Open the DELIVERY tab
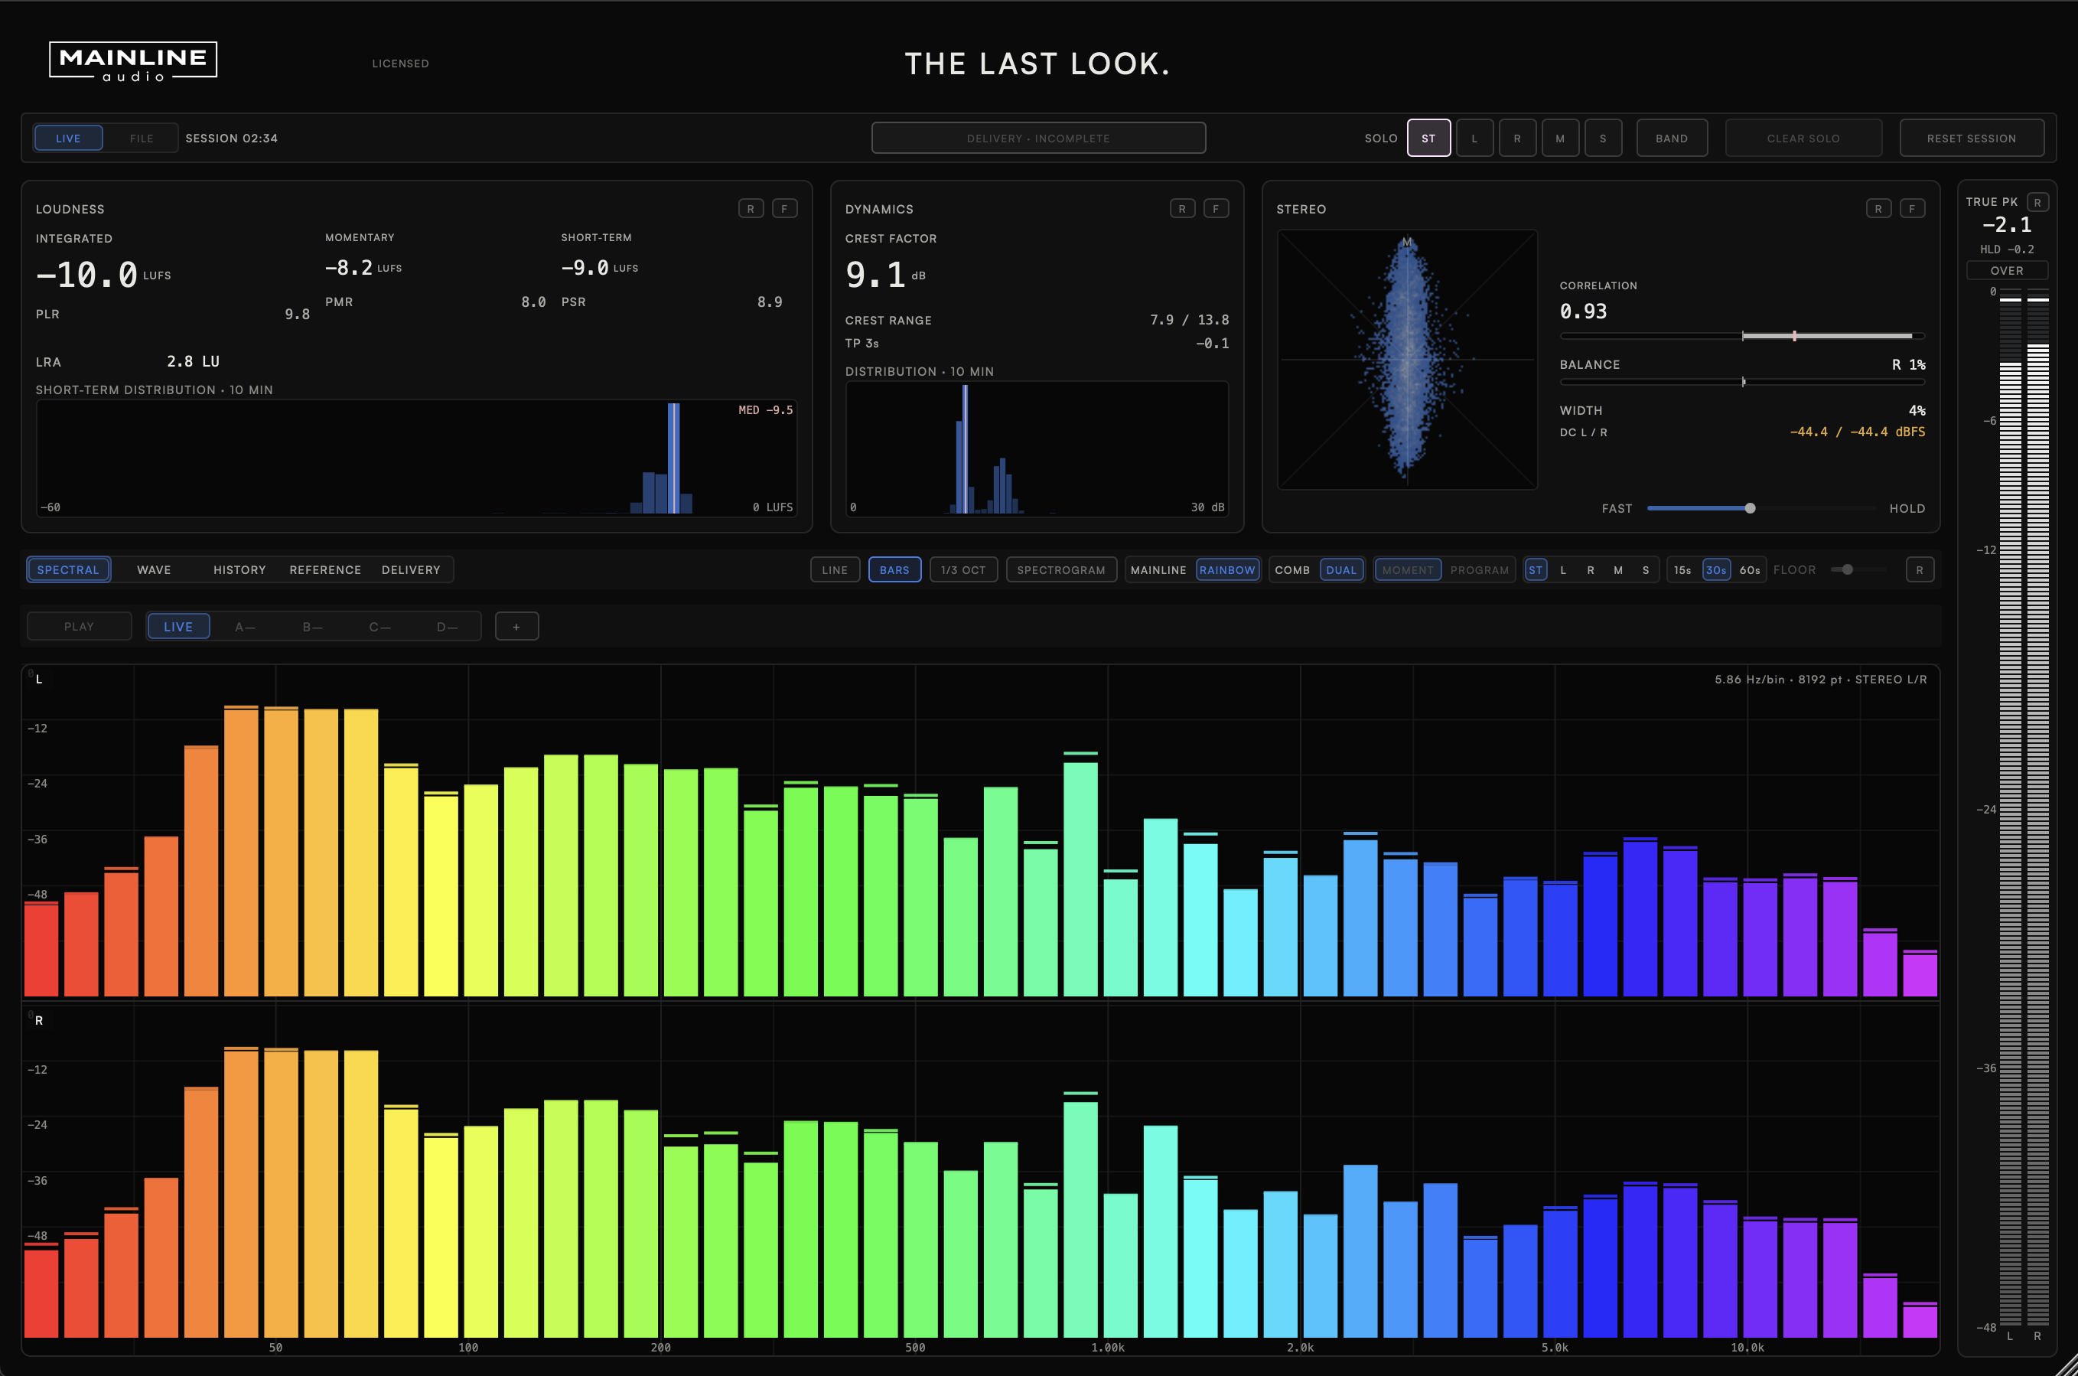The height and width of the screenshot is (1376, 2078). 412,569
